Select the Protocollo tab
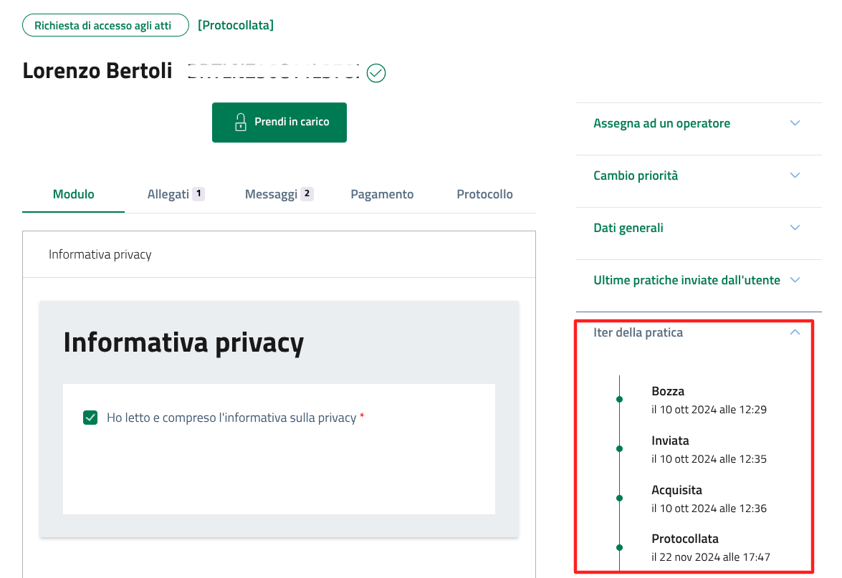This screenshot has width=842, height=578. click(x=484, y=194)
